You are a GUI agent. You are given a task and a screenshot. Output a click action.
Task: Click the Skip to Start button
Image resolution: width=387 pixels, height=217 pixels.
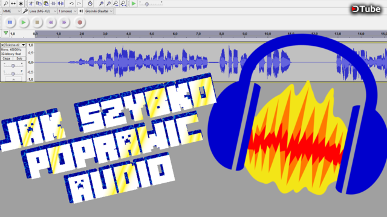pyautogui.click(x=51, y=22)
